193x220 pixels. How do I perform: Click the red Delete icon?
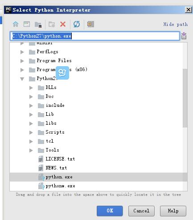(63, 24)
